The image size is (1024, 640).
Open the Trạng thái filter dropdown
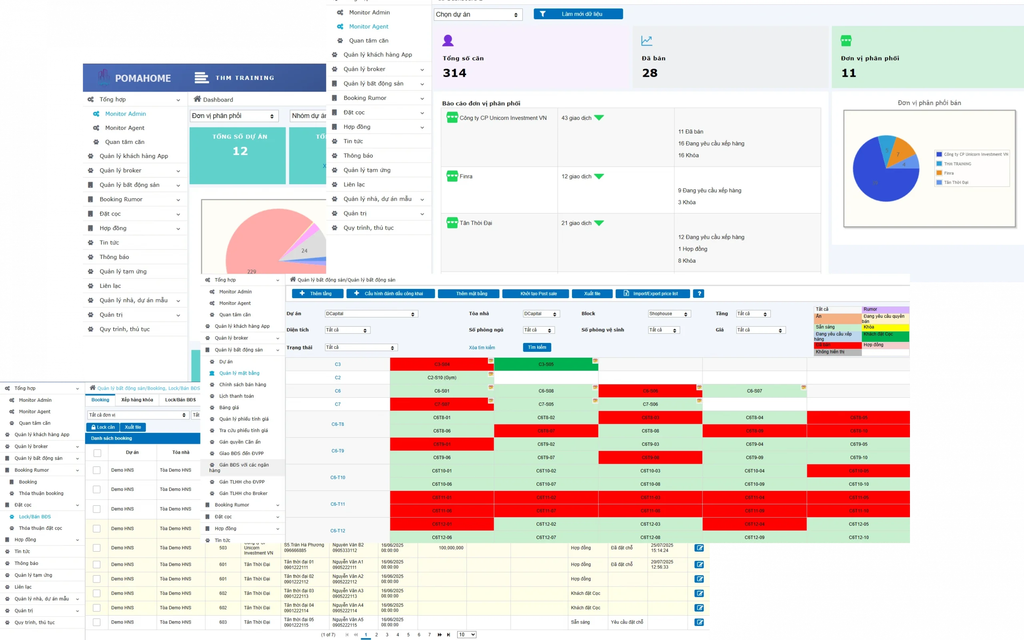click(x=361, y=347)
